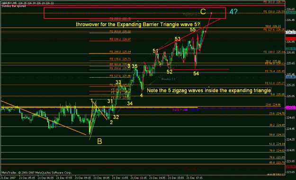Click the '85.0 223.79' retracement label
This screenshot has width=296, height=180.
point(277,162)
